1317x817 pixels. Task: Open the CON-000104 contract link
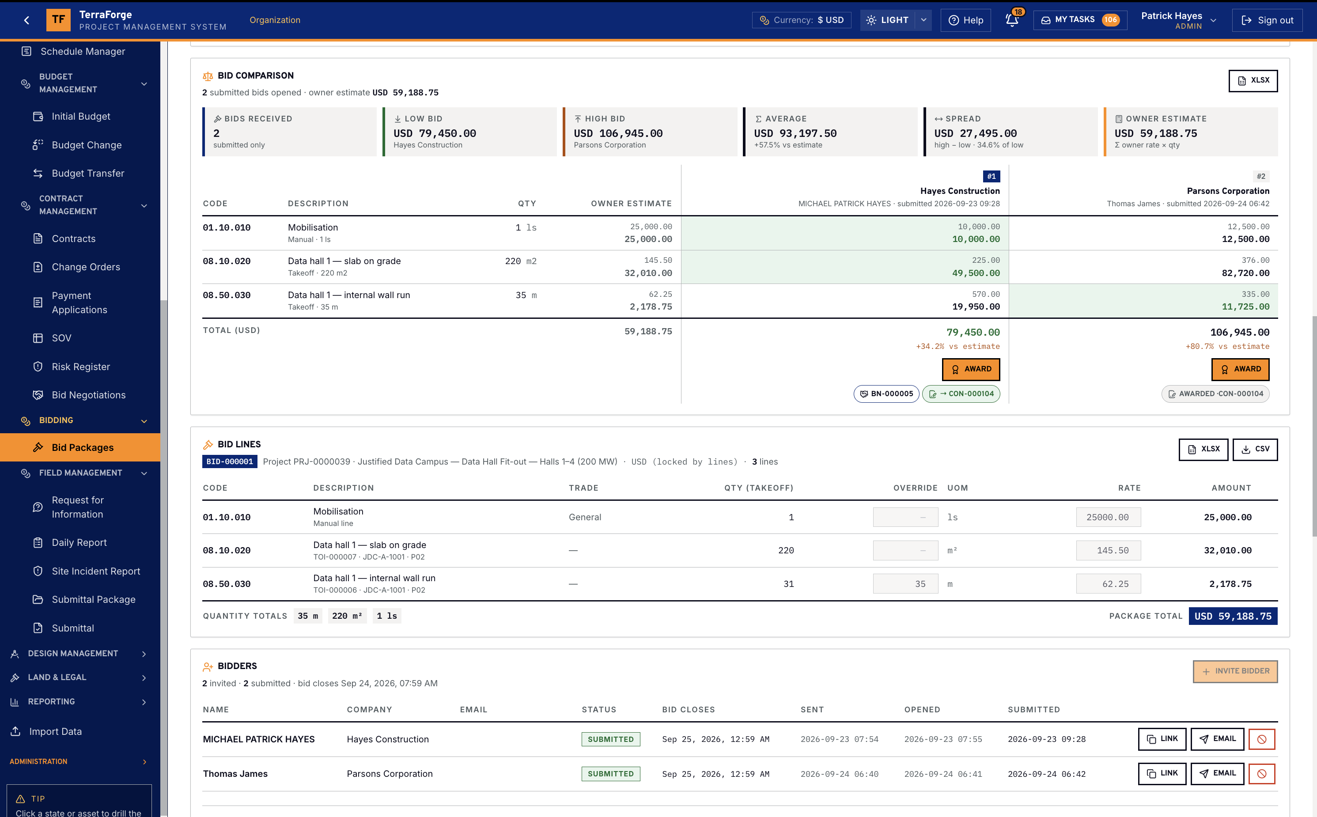click(961, 394)
